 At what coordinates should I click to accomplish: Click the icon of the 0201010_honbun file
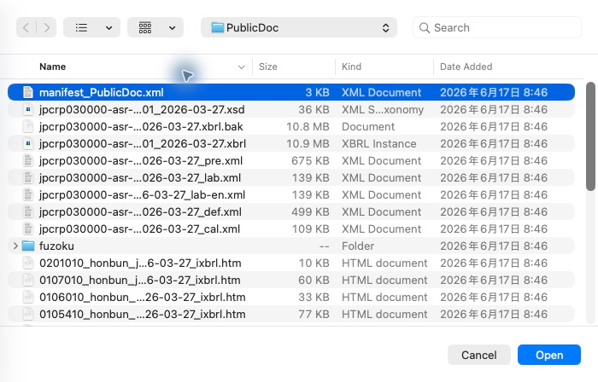pyautogui.click(x=28, y=263)
